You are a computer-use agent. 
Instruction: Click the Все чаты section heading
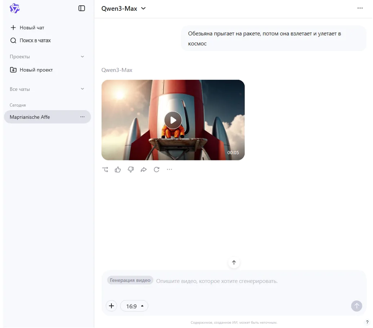point(20,89)
